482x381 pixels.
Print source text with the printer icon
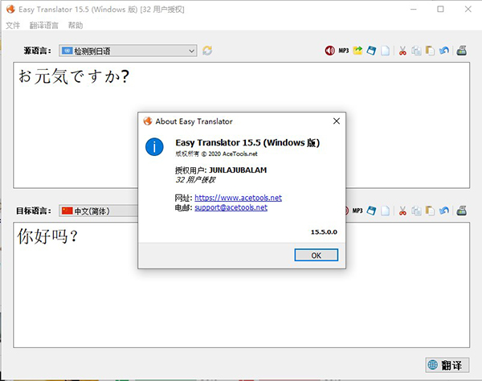tap(461, 51)
